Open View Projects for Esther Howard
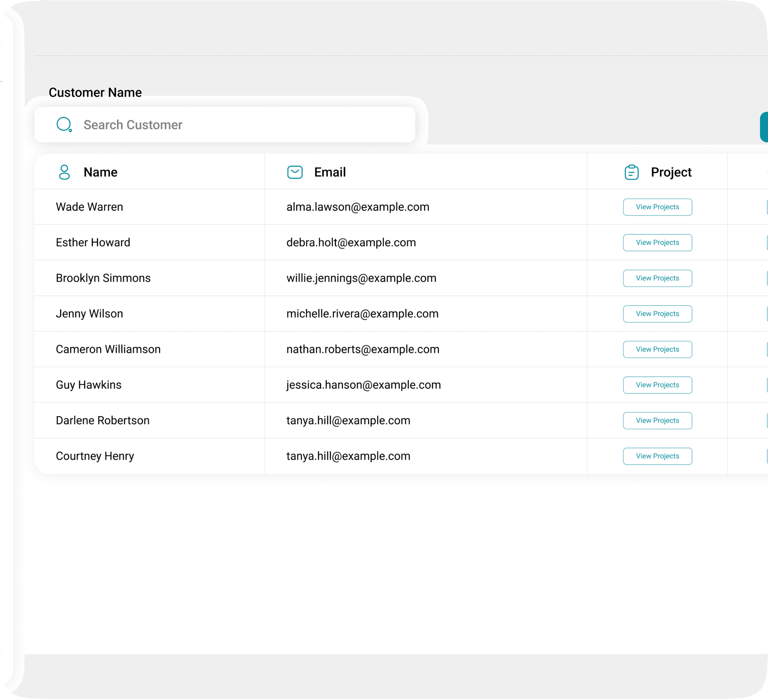 (x=657, y=243)
